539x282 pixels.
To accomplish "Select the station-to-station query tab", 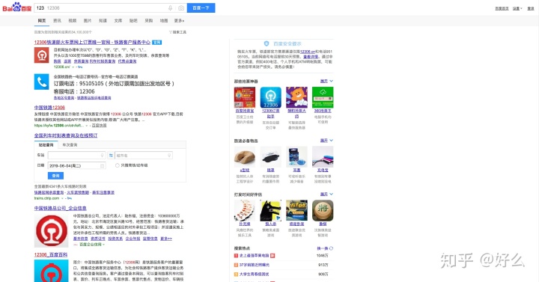I will pos(46,145).
